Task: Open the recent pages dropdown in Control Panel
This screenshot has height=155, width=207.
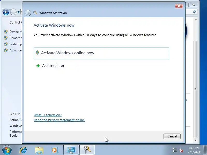Action: tap(18, 12)
